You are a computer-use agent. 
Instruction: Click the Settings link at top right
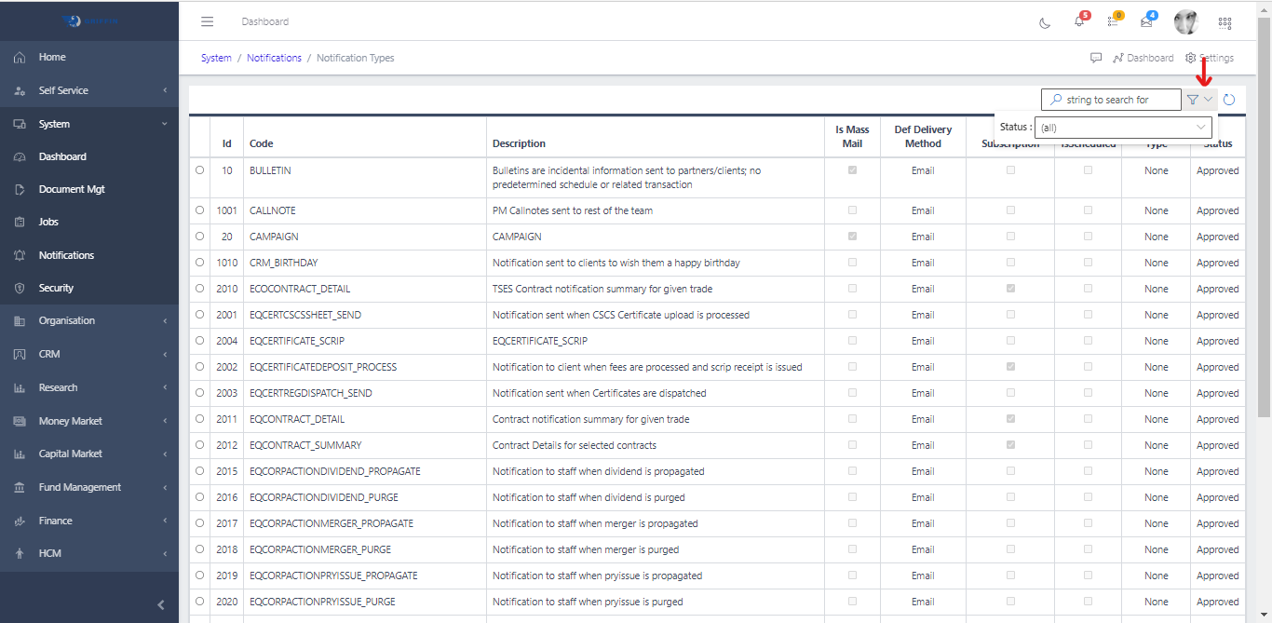click(1210, 58)
